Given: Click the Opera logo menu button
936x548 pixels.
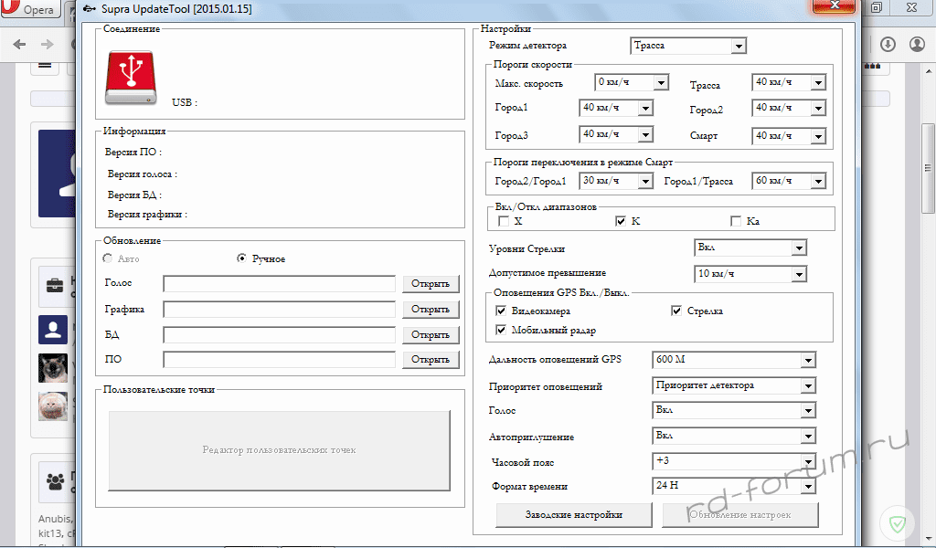Looking at the screenshot, I should (x=31, y=9).
